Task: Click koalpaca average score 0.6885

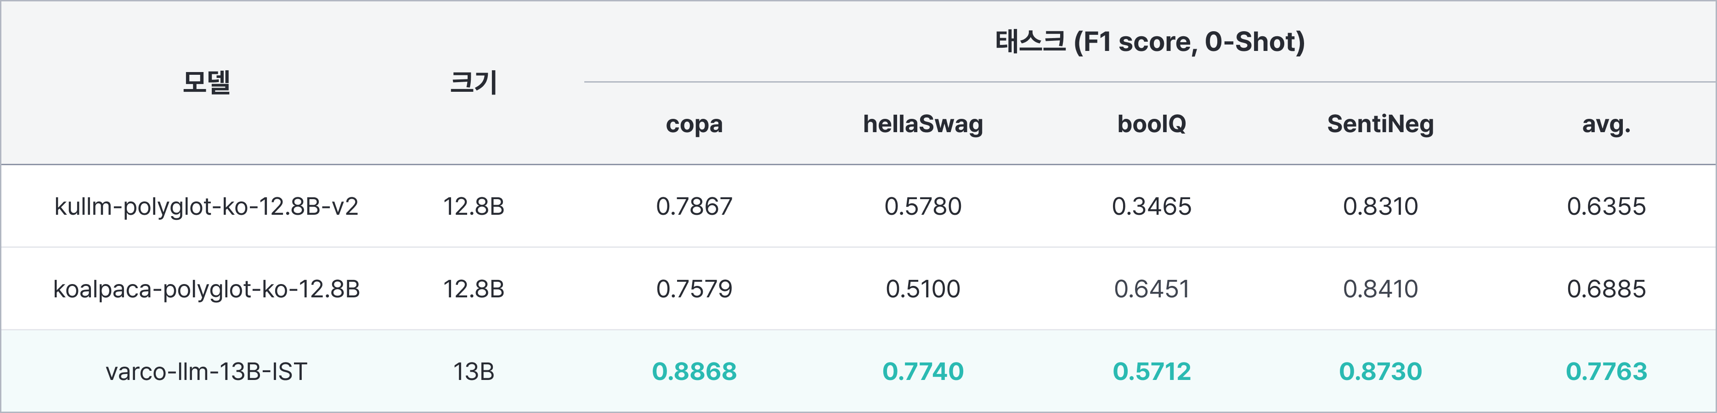Action: [1606, 289]
